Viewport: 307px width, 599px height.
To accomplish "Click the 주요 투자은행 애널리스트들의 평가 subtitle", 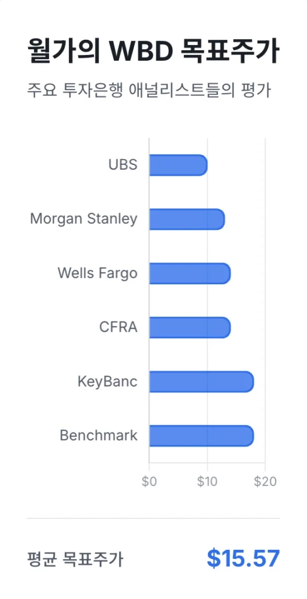I will (149, 91).
